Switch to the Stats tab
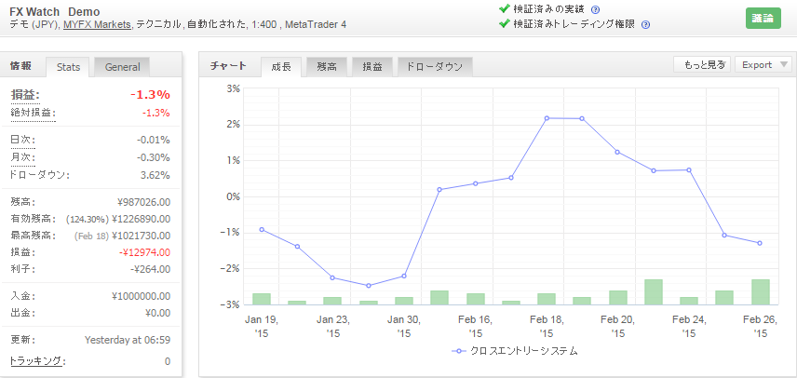 click(68, 67)
